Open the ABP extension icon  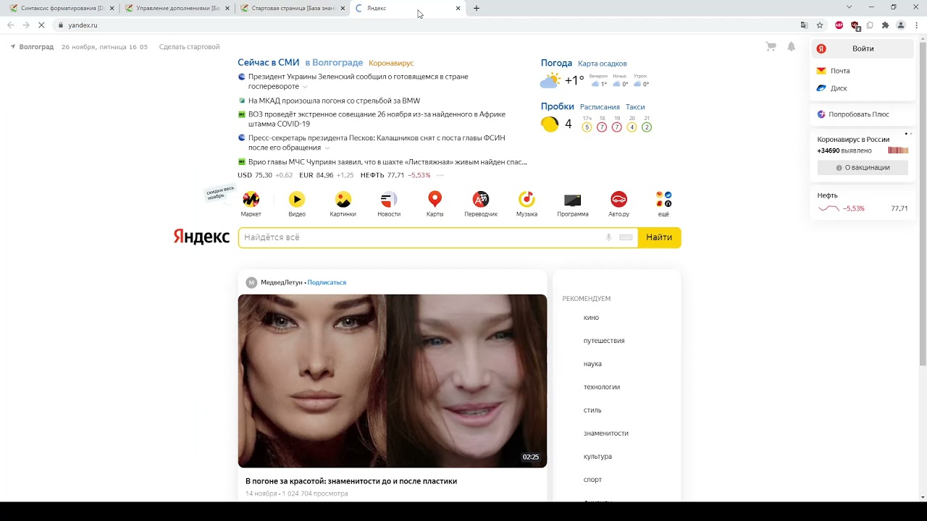[x=839, y=25]
